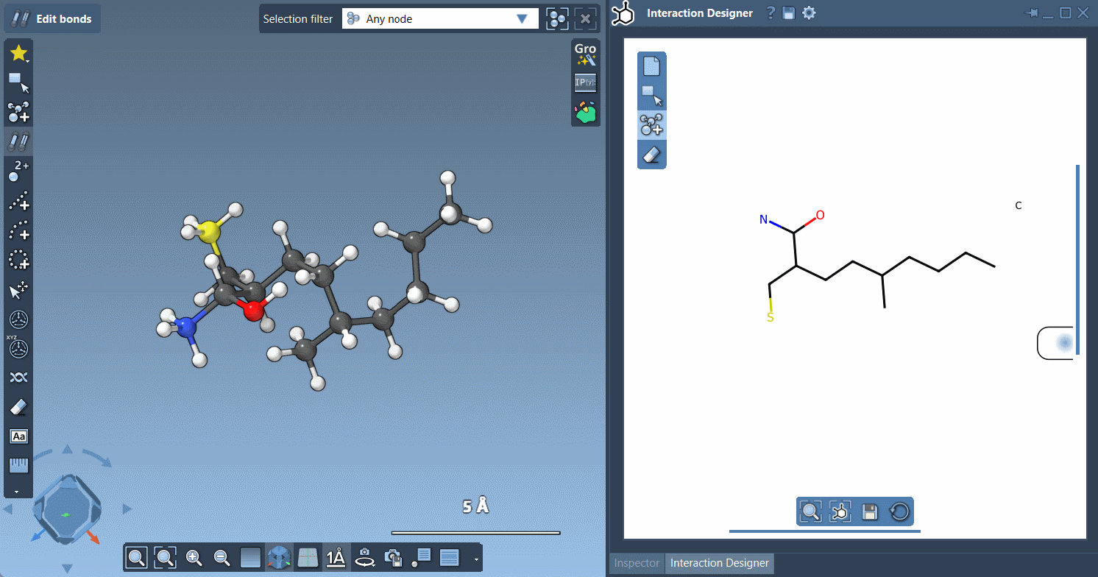Toggle the grid plane display
1098x577 pixels.
[x=308, y=558]
